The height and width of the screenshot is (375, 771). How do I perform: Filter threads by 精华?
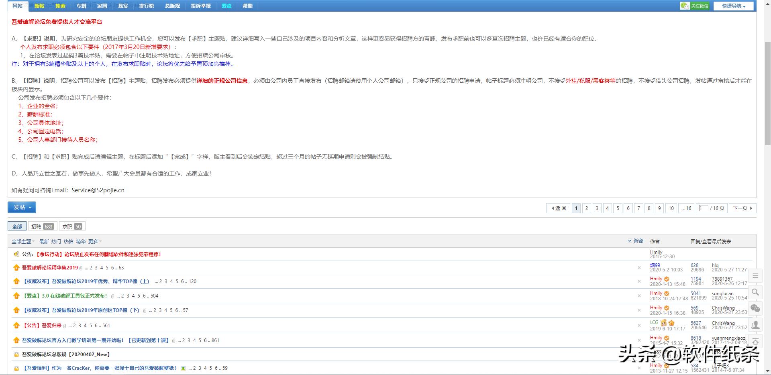click(x=81, y=241)
